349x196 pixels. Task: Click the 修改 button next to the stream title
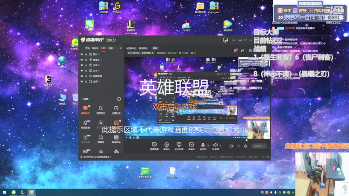click(x=155, y=48)
